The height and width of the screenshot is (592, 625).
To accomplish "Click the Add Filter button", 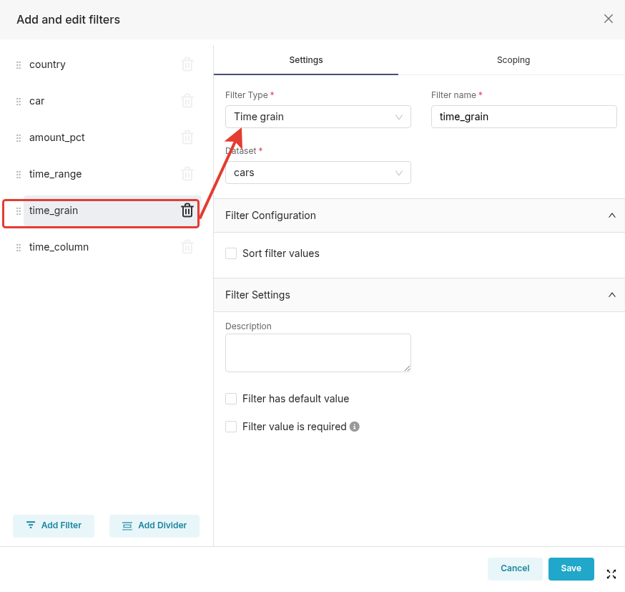I will [54, 525].
